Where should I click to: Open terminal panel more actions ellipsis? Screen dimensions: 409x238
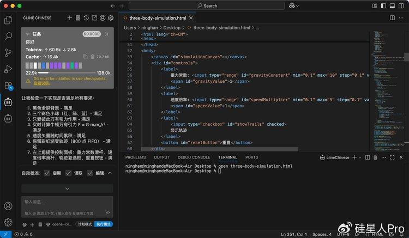(384, 157)
